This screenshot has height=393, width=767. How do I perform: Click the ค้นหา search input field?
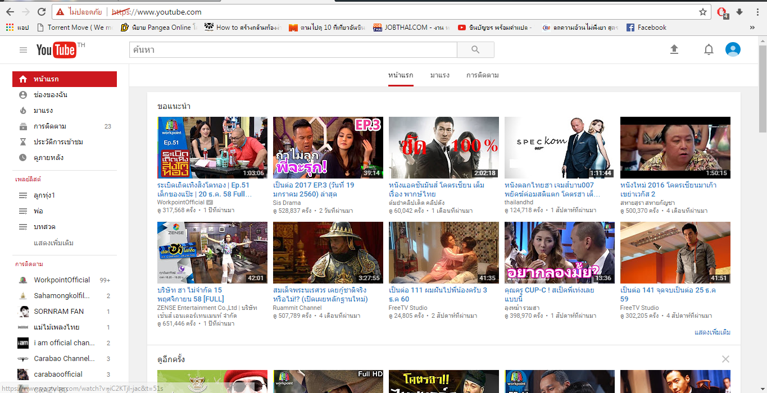292,50
